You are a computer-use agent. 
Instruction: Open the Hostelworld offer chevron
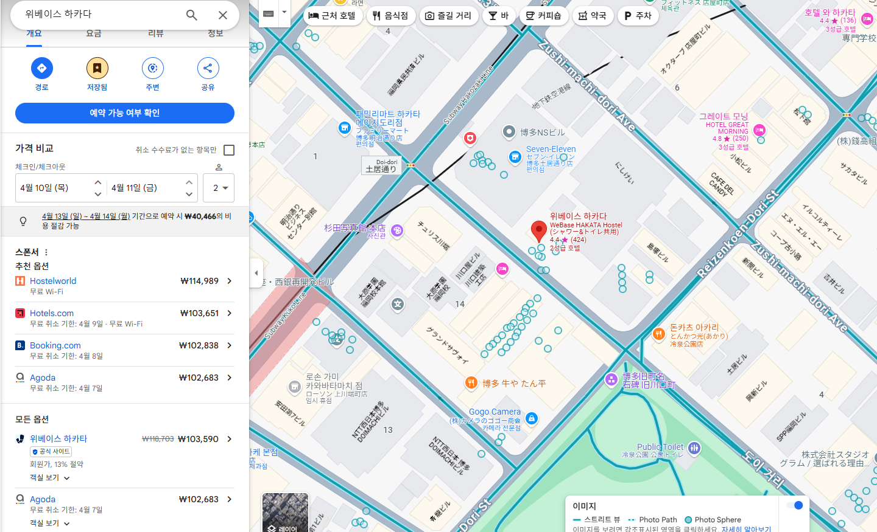click(230, 281)
